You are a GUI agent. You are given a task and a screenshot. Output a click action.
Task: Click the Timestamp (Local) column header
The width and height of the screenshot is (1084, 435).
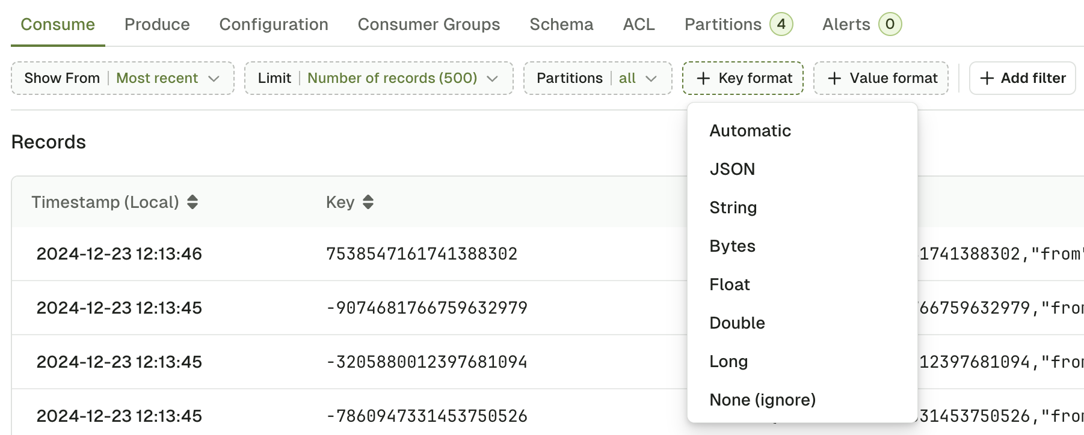(x=105, y=202)
